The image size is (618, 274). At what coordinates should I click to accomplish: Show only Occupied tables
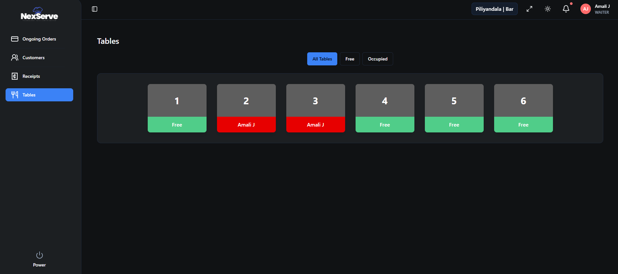(x=377, y=59)
